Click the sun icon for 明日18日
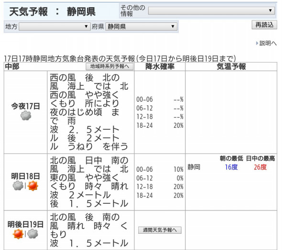The height and width of the screenshot is (250, 287). (x=33, y=186)
